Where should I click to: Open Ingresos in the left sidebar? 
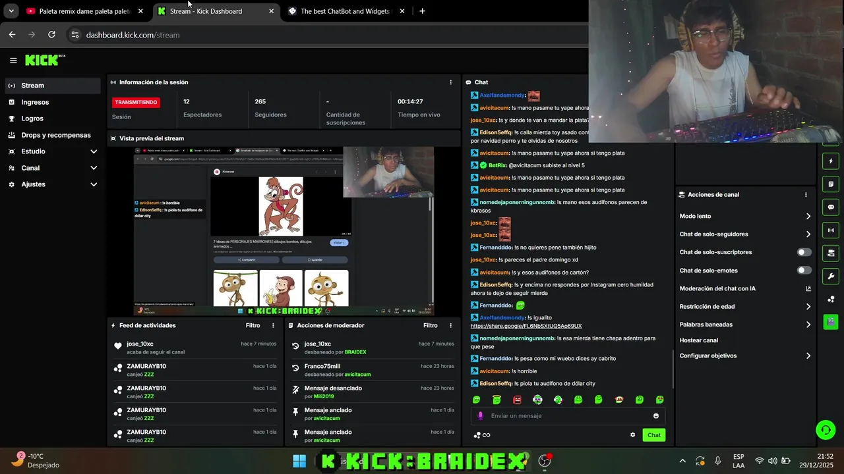pyautogui.click(x=53, y=102)
